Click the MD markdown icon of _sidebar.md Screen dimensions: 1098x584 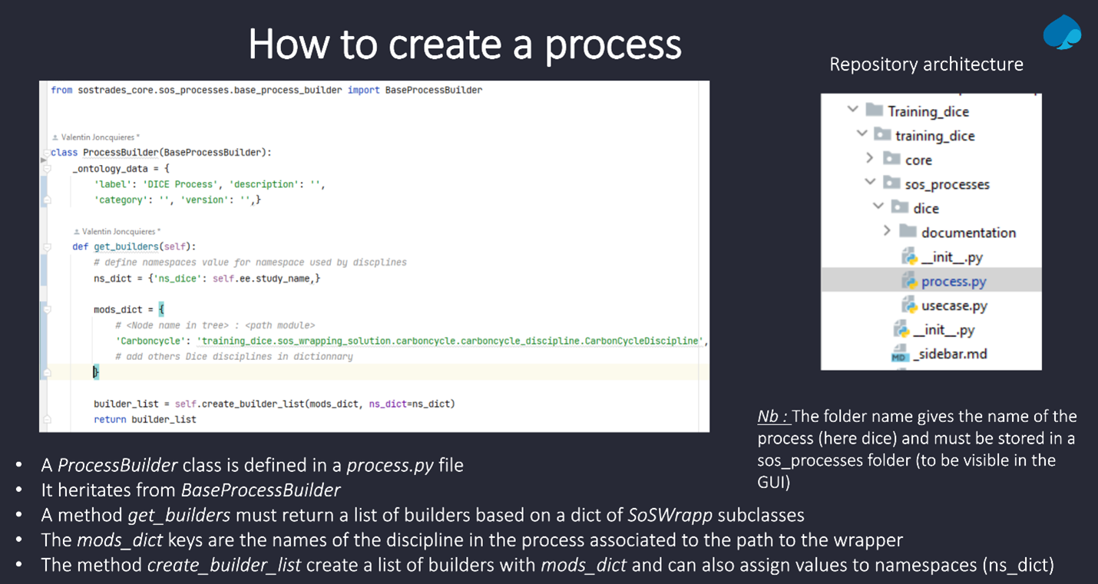coord(899,355)
